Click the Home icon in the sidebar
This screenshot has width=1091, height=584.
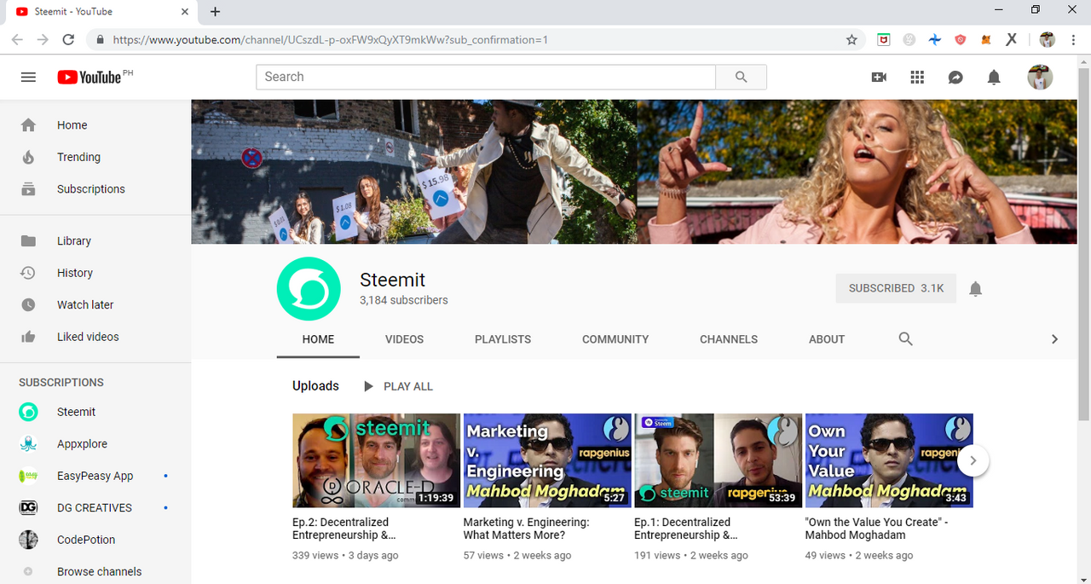[28, 125]
